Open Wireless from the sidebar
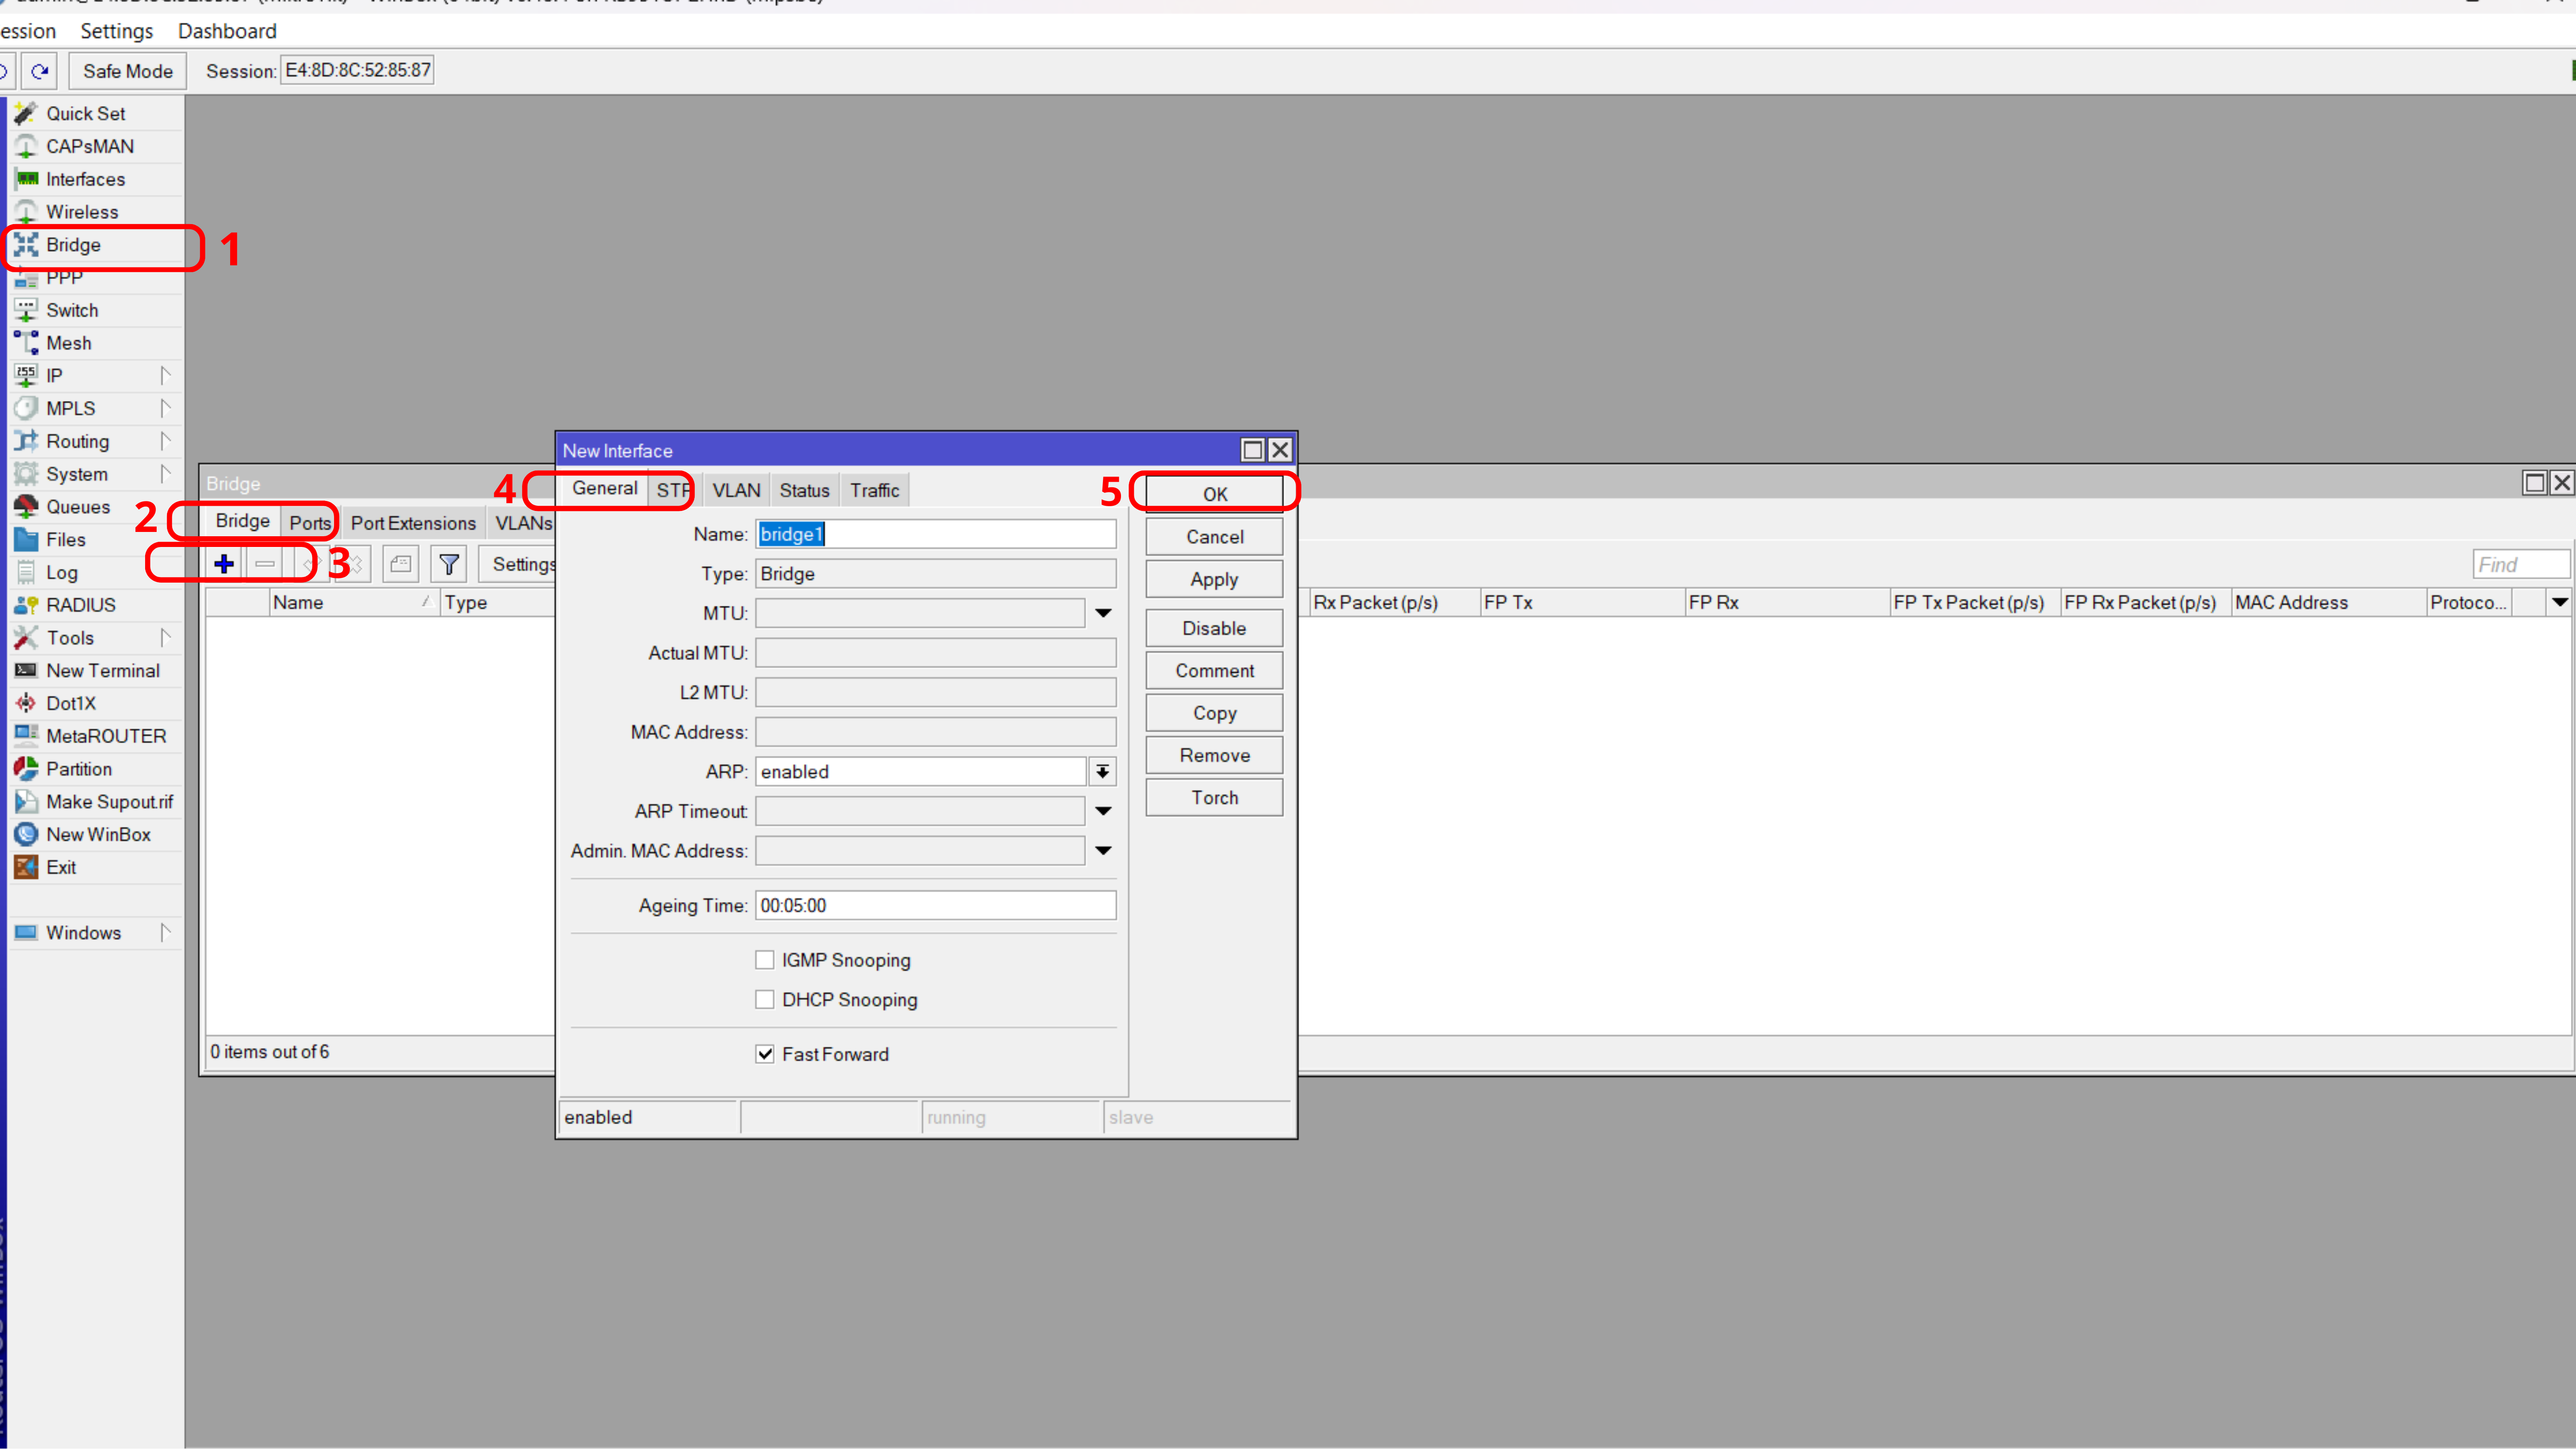This screenshot has height=1449, width=2576. tap(82, 212)
